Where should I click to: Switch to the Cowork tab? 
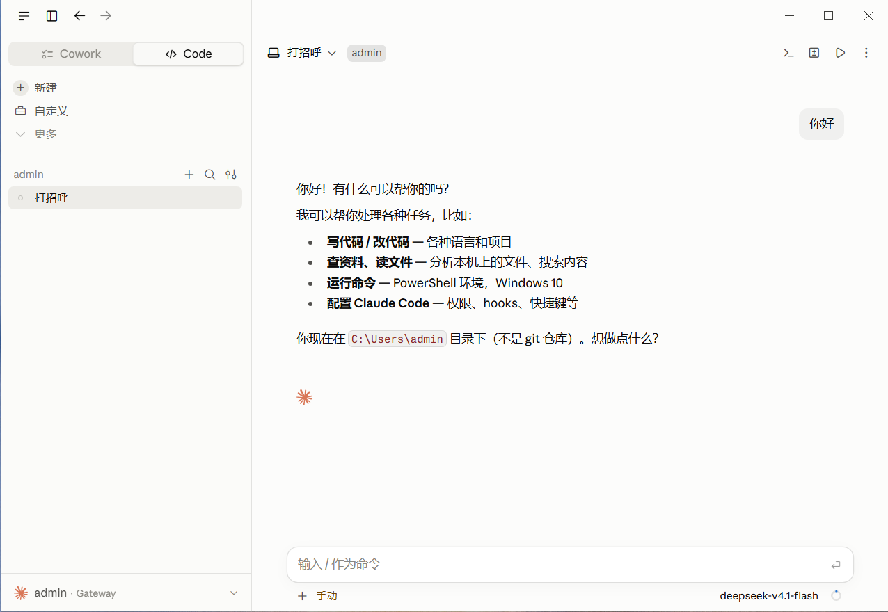[x=71, y=54]
